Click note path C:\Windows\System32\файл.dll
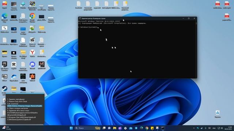This screenshot has width=234, height=131. coord(19,119)
